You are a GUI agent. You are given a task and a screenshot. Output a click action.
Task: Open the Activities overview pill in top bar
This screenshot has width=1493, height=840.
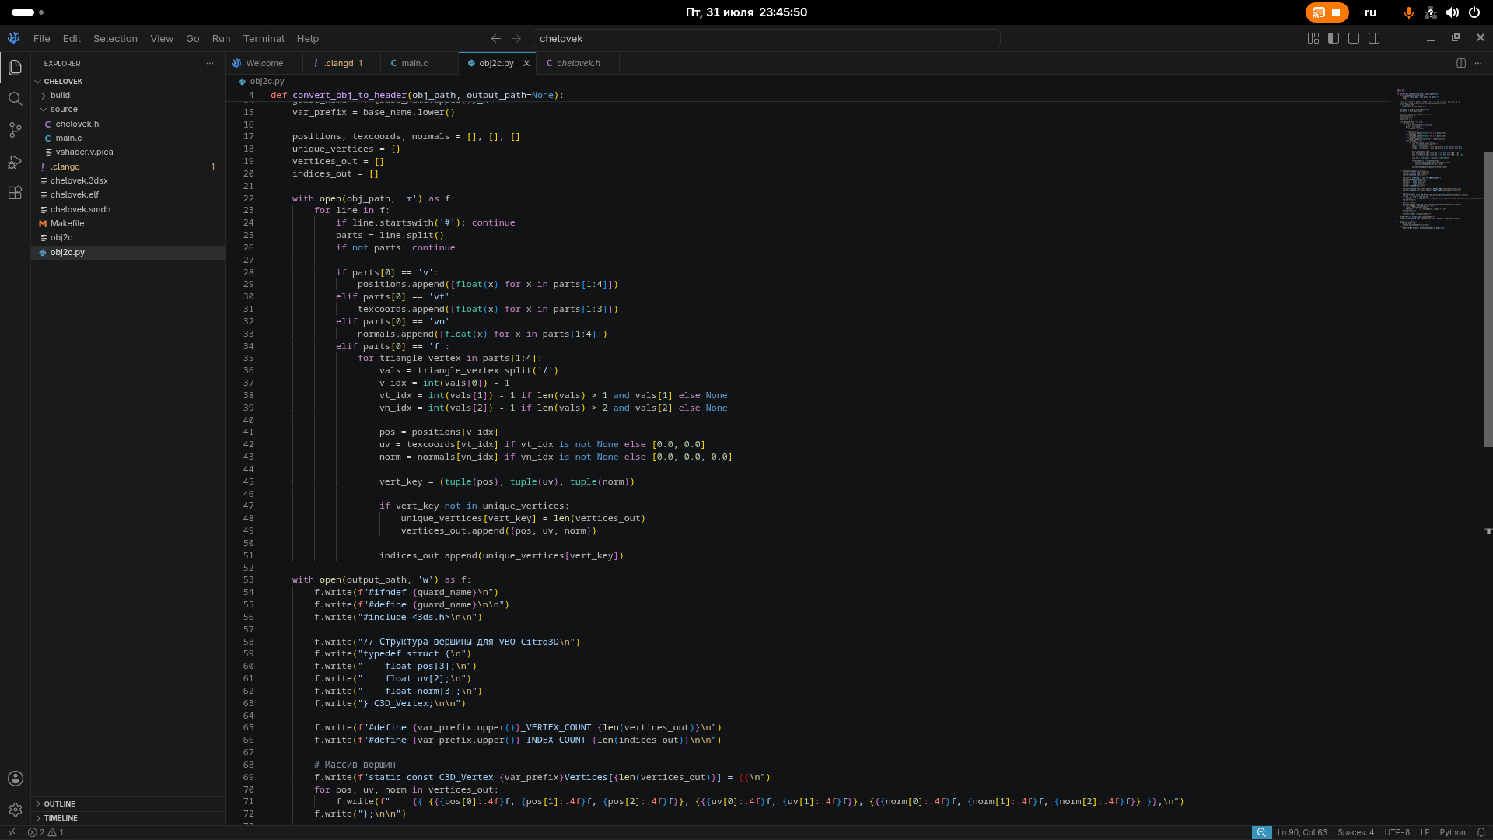27,12
